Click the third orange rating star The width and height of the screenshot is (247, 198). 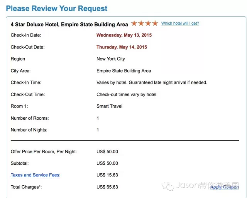point(148,23)
